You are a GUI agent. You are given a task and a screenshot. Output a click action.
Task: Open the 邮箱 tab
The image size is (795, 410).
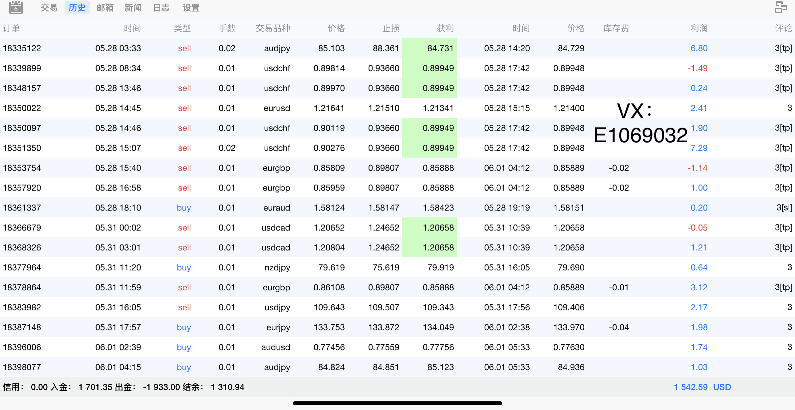click(105, 8)
